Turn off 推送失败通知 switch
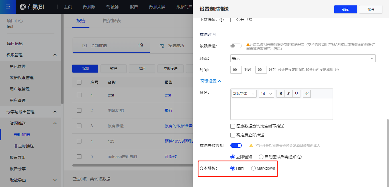This screenshot has width=389, height=187. coord(236,145)
